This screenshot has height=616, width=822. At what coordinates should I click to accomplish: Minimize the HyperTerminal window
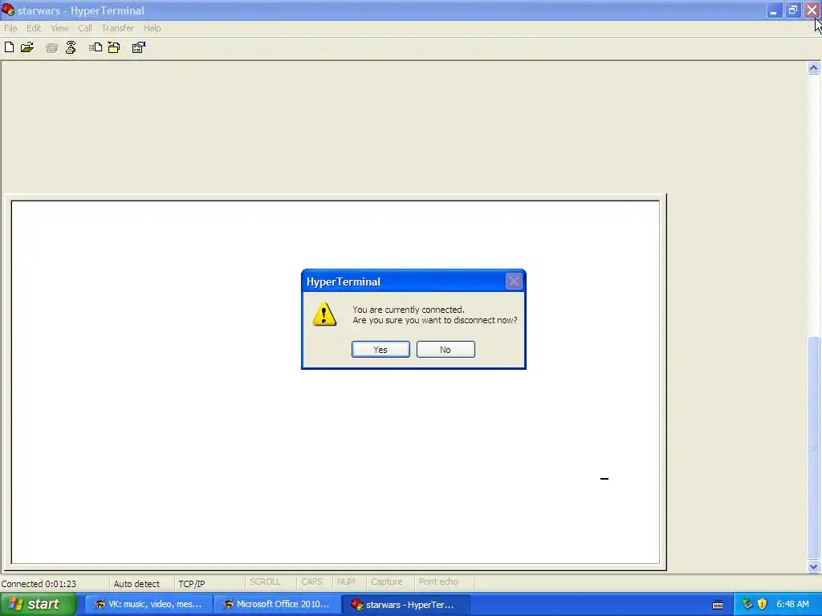point(774,10)
